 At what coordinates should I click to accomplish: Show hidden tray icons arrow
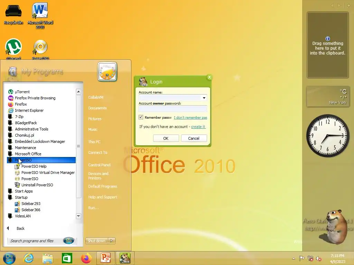[x=294, y=258]
